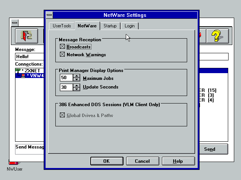Select the NetWare tab

coord(87,26)
